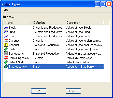The height and width of the screenshot is (98, 113).
Task: Select the Cash type name
Action: (x=12, y=49)
